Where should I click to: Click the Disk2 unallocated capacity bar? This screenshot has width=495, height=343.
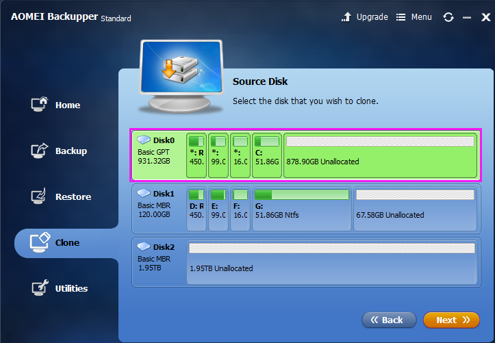coord(332,248)
